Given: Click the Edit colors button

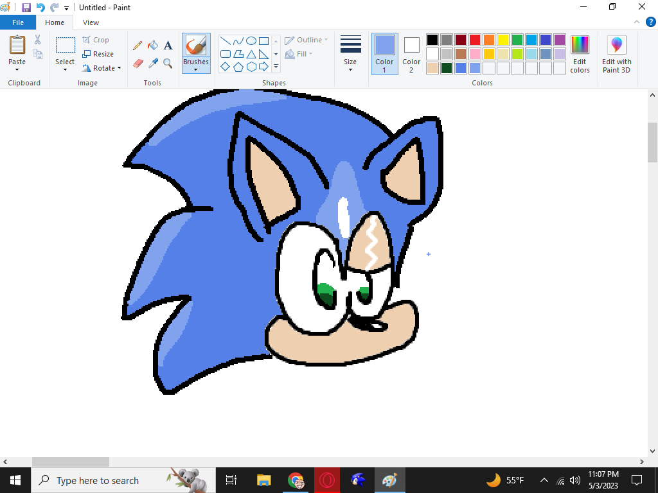Looking at the screenshot, I should [x=580, y=54].
